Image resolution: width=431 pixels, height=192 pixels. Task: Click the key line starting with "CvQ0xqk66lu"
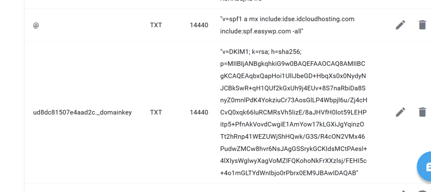[x=293, y=112]
